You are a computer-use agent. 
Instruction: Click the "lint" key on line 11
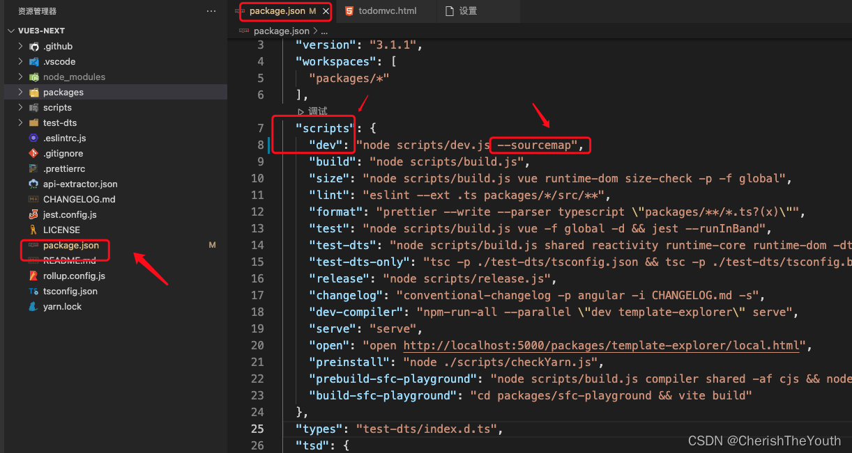click(x=329, y=195)
